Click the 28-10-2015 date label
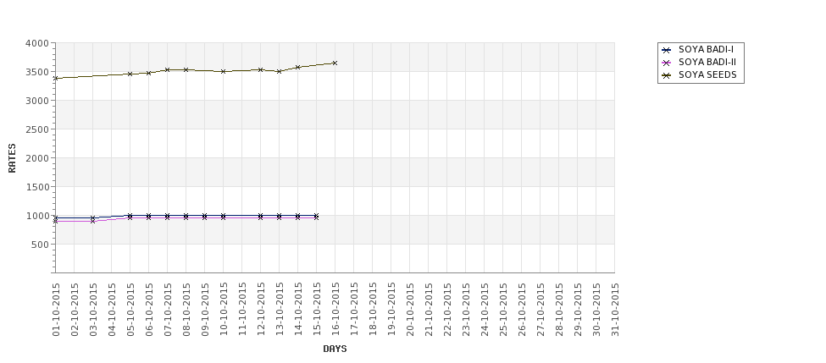 (559, 310)
